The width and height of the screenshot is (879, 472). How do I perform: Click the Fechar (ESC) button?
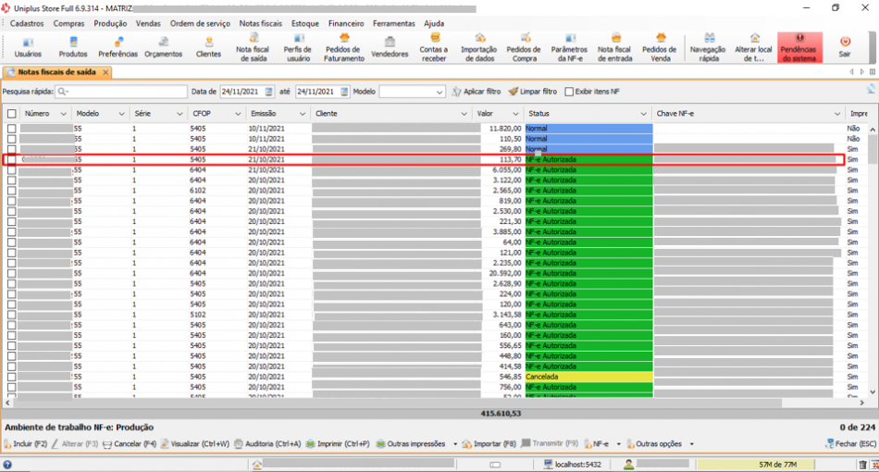(x=850, y=444)
